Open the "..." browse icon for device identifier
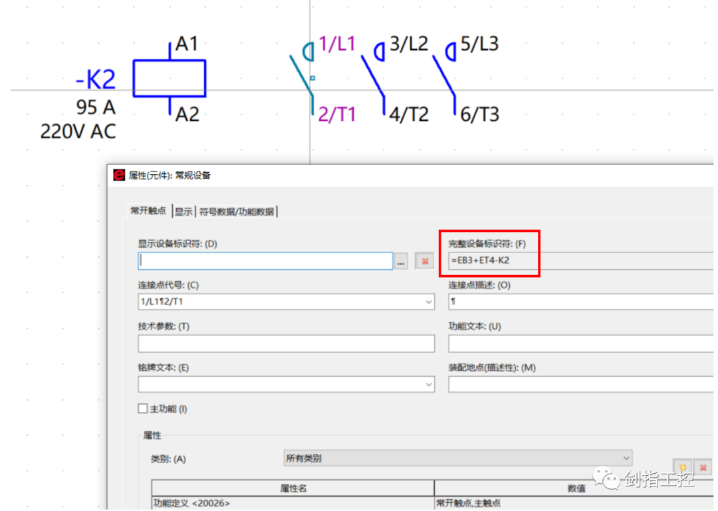 coord(401,260)
